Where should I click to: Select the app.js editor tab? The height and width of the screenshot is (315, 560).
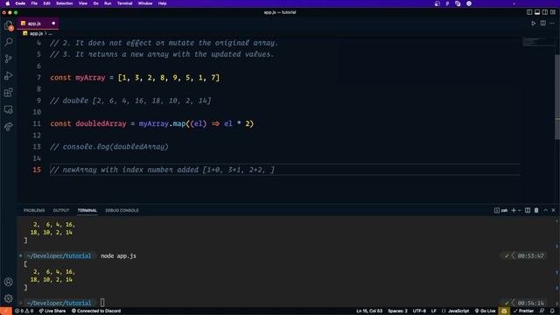pyautogui.click(x=38, y=24)
